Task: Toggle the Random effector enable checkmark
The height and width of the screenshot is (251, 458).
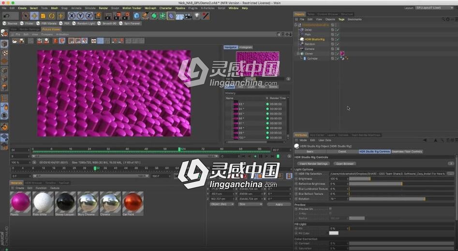Action: [338, 44]
